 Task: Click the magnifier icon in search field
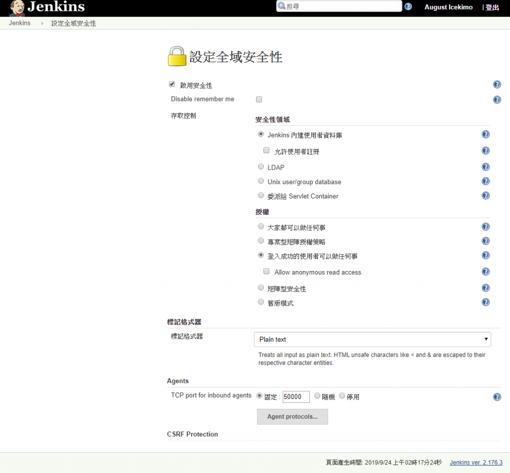tap(282, 6)
